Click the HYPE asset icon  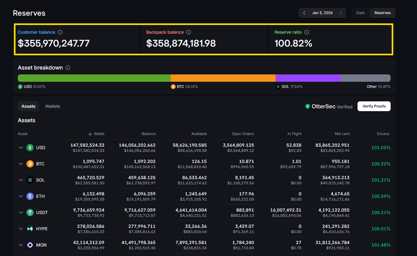[30, 229]
